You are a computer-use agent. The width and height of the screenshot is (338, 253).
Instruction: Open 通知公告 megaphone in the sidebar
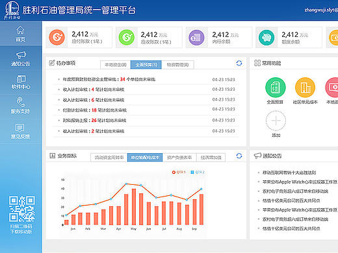point(21,58)
